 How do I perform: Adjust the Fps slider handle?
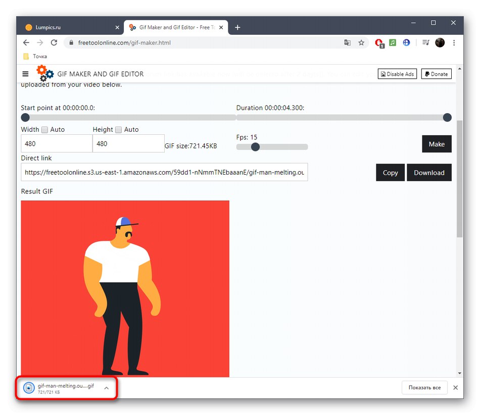(255, 147)
